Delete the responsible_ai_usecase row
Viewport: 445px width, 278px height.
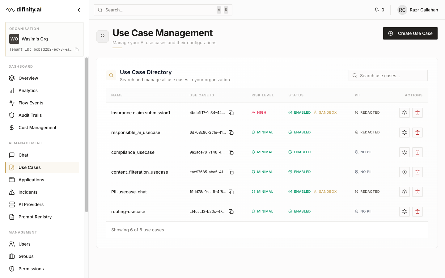pyautogui.click(x=417, y=133)
